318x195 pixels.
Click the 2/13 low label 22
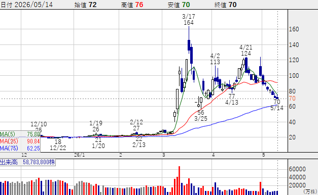pos(139,138)
